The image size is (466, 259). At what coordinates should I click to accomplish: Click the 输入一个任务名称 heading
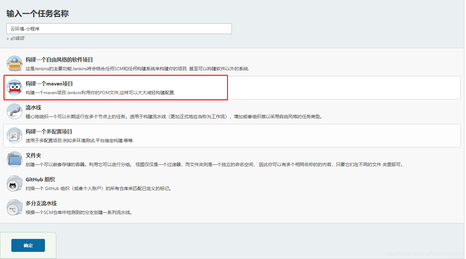pos(38,14)
